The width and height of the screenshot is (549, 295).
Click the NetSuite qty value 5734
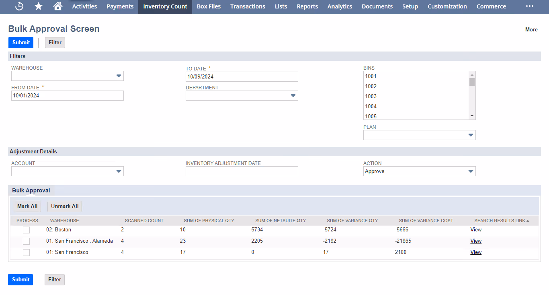click(257, 230)
